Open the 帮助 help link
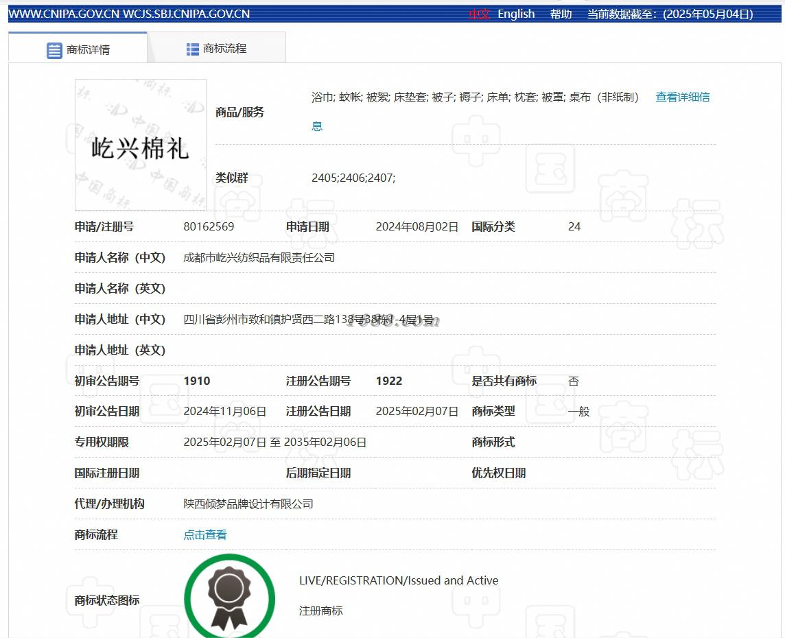Image resolution: width=785 pixels, height=638 pixels. tap(561, 14)
